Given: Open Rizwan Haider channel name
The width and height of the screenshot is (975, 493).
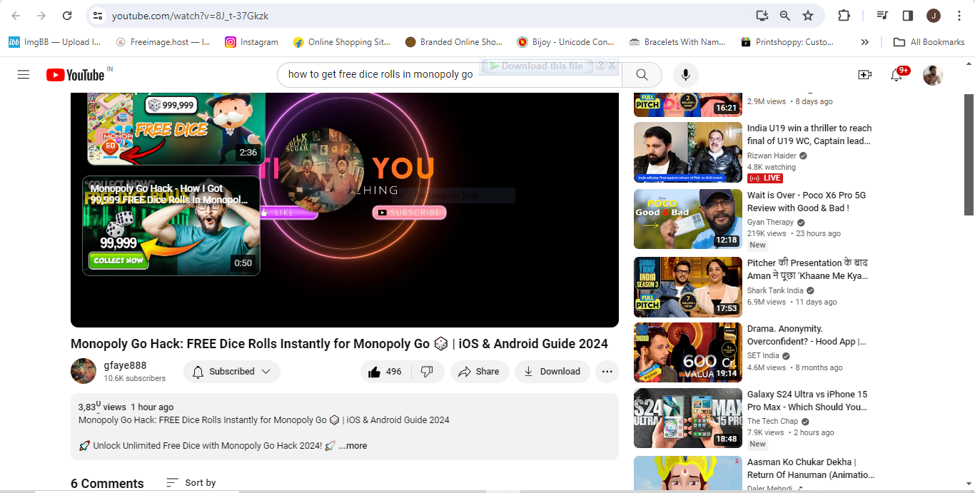Looking at the screenshot, I should coord(772,156).
